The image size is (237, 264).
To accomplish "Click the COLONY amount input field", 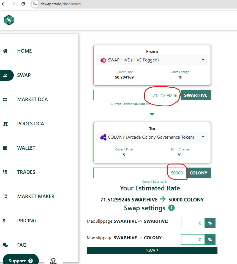I will tap(140, 173).
